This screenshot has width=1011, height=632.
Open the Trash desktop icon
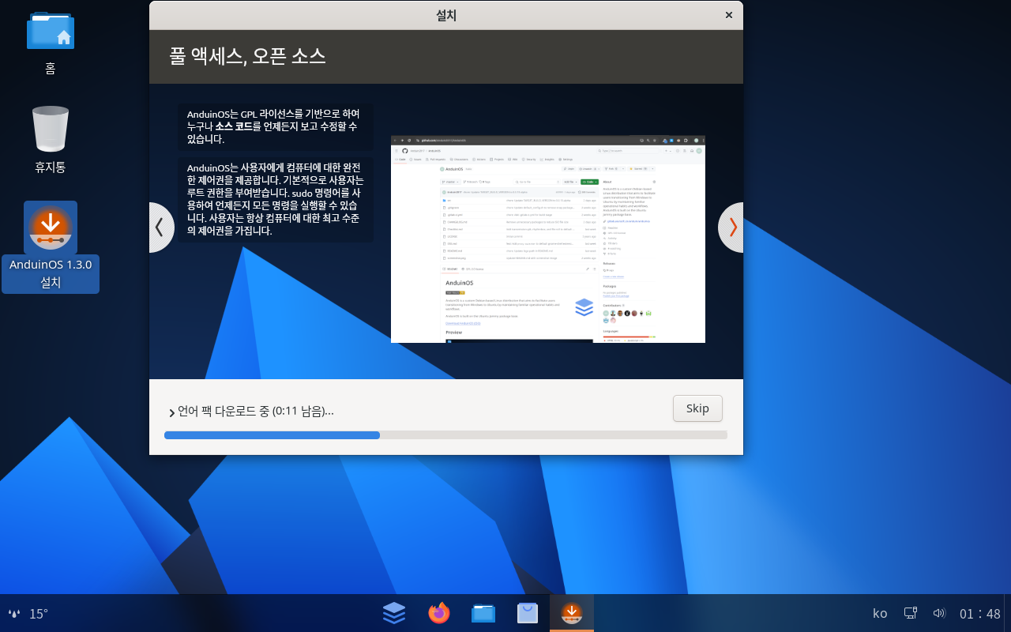click(51, 130)
